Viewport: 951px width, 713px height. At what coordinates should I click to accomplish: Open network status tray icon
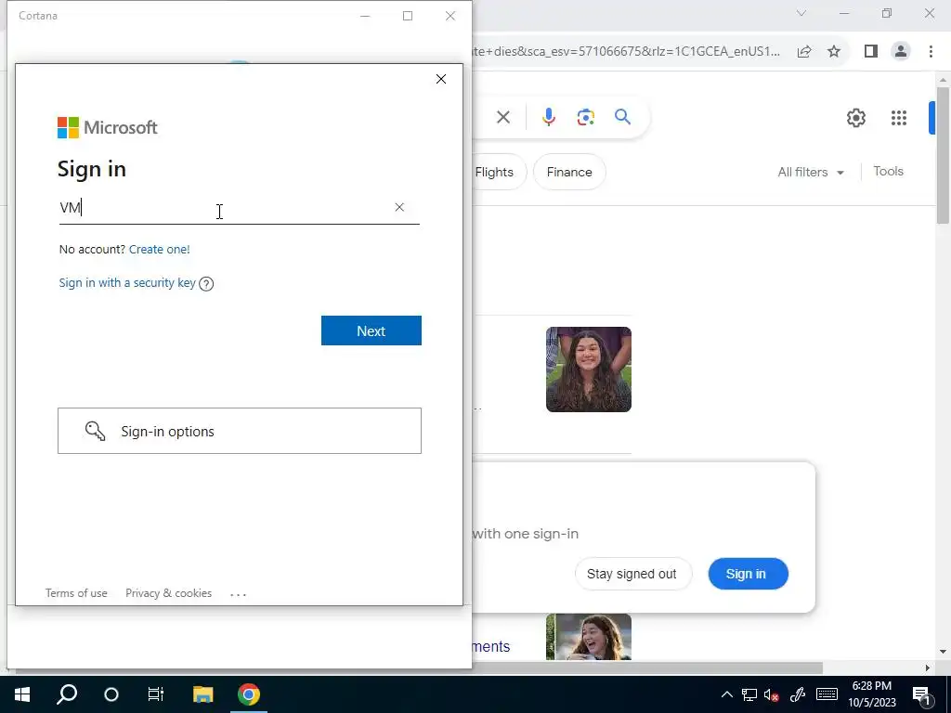click(749, 694)
